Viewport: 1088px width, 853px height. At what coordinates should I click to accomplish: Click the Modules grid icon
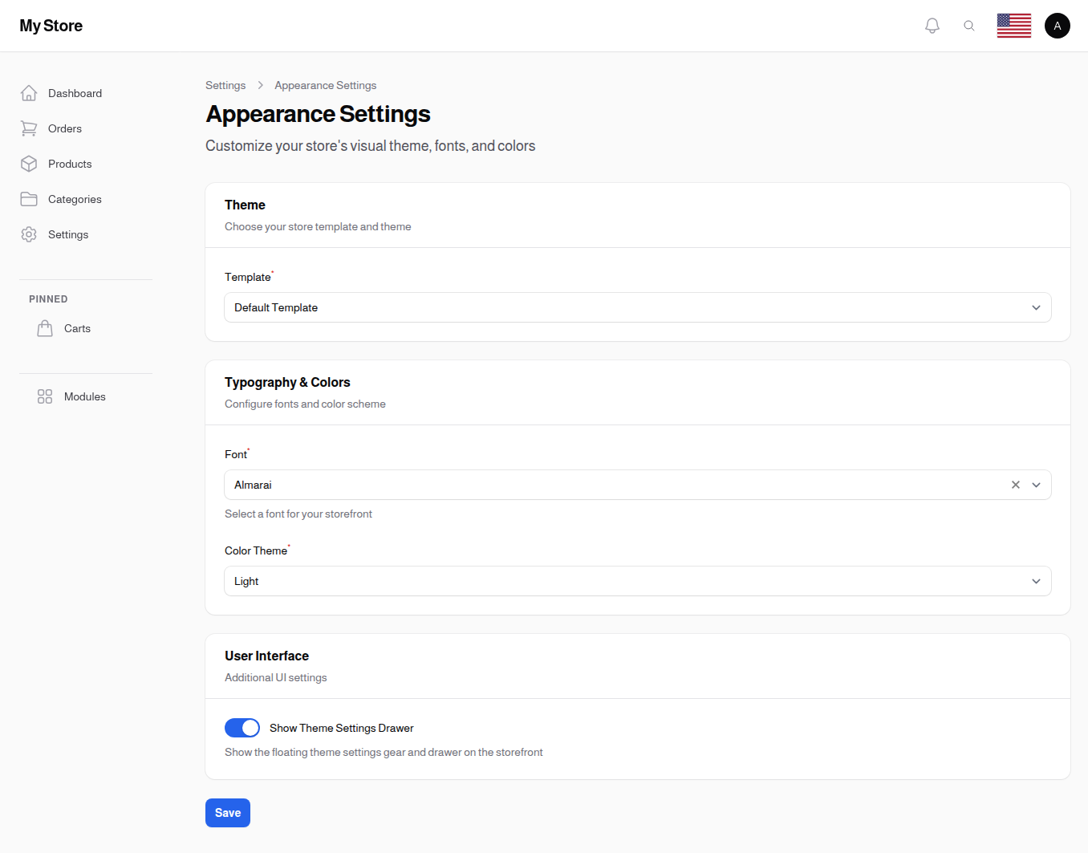(44, 396)
